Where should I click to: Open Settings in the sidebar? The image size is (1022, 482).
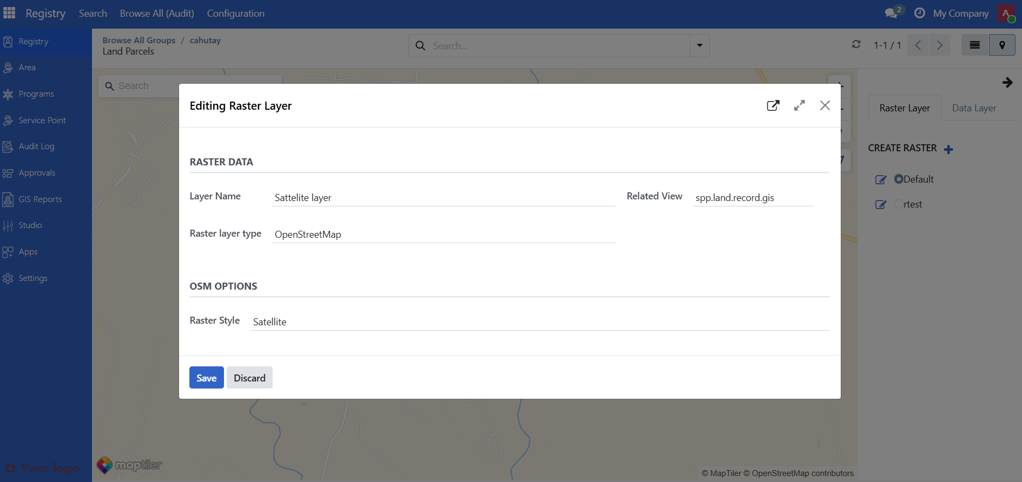click(x=46, y=278)
